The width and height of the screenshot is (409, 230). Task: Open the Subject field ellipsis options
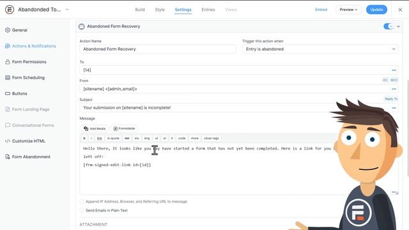tap(394, 108)
